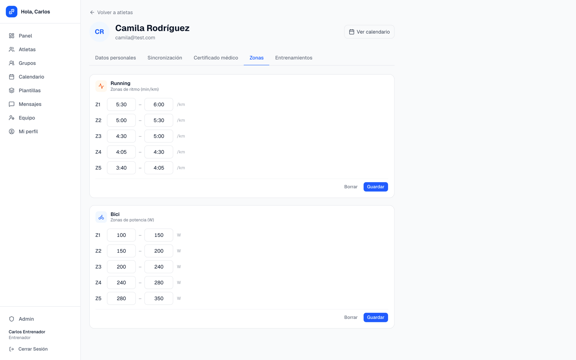Click the Ver calendario button
Image resolution: width=576 pixels, height=360 pixels.
tap(369, 32)
